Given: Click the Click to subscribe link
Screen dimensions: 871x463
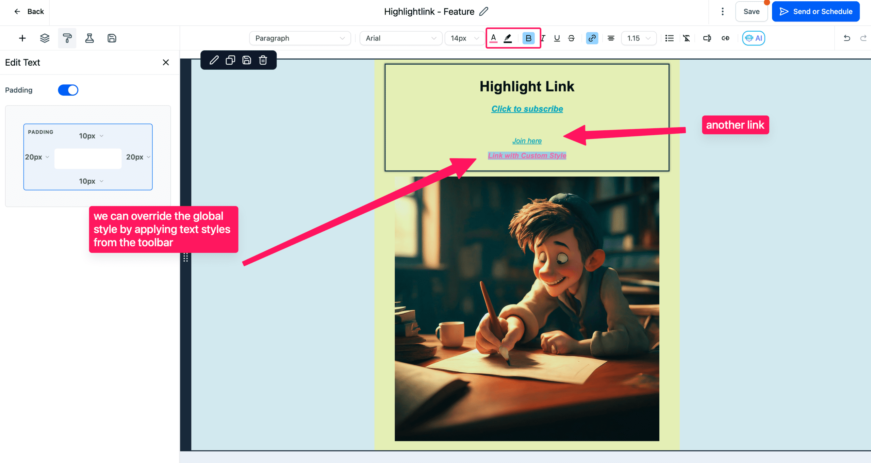Looking at the screenshot, I should point(527,109).
